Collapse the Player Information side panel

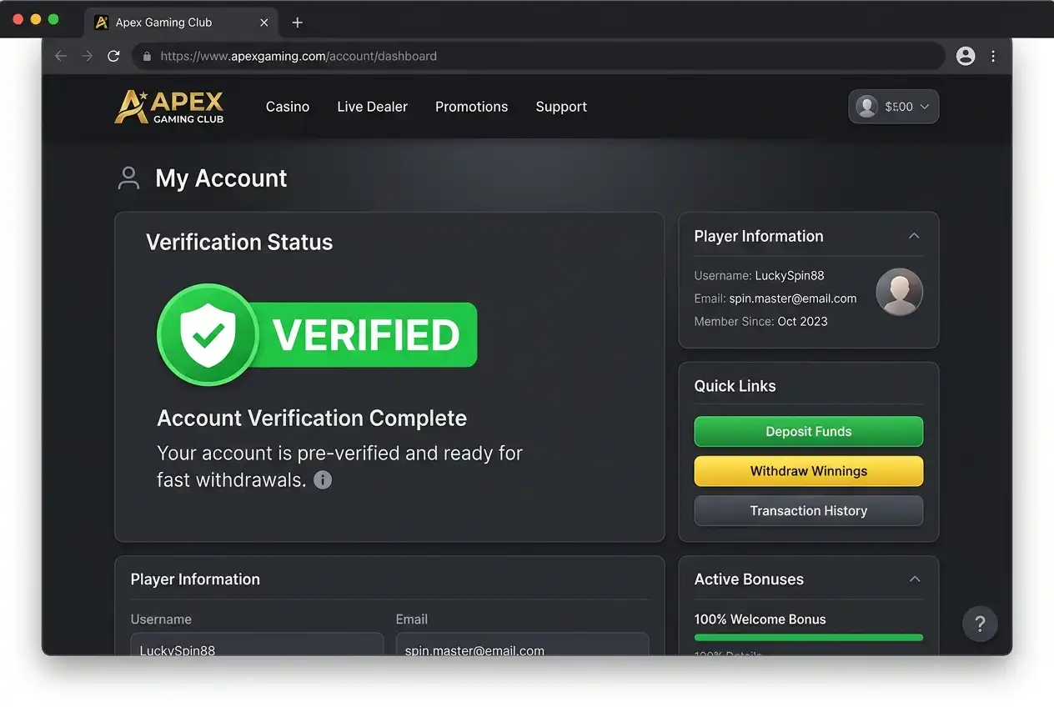tap(914, 236)
